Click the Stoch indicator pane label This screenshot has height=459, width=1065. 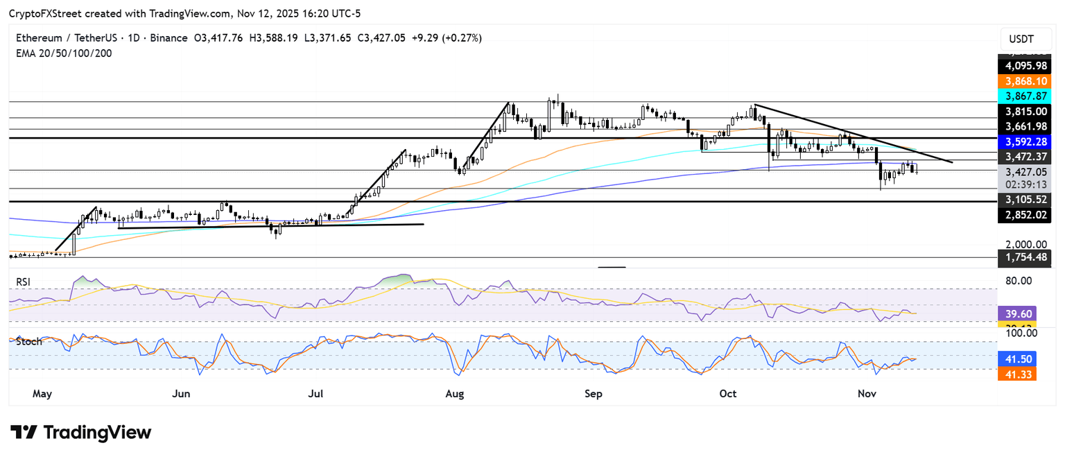[x=28, y=341]
